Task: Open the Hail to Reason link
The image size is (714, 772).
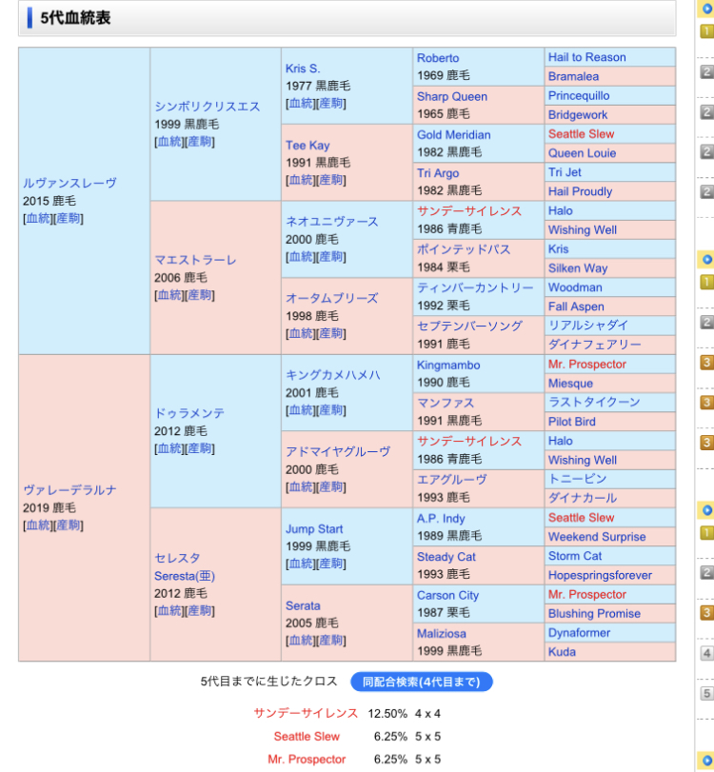Action: (587, 57)
